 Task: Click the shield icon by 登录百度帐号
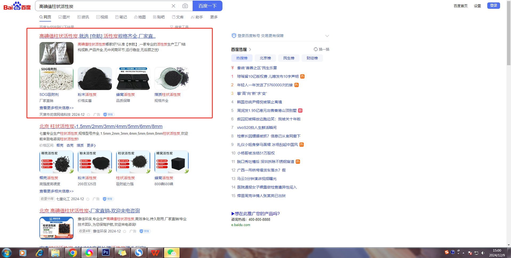point(234,36)
